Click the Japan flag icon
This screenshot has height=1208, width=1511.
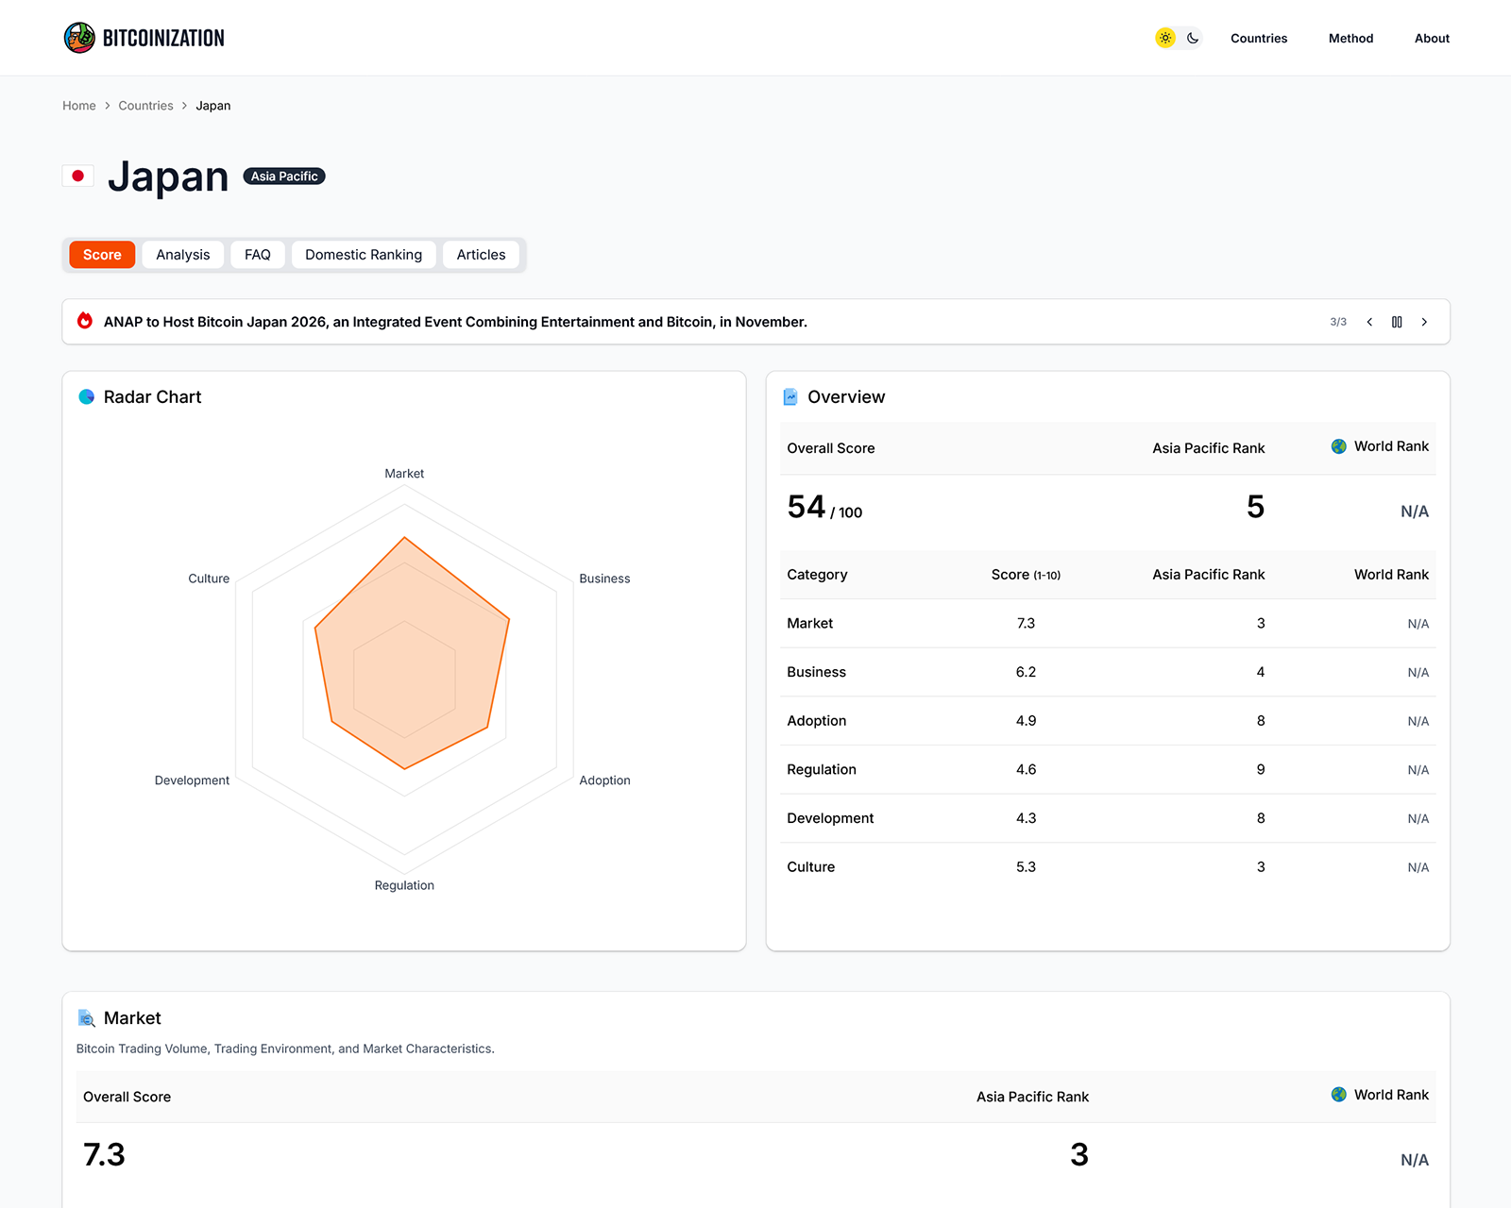pyautogui.click(x=77, y=176)
